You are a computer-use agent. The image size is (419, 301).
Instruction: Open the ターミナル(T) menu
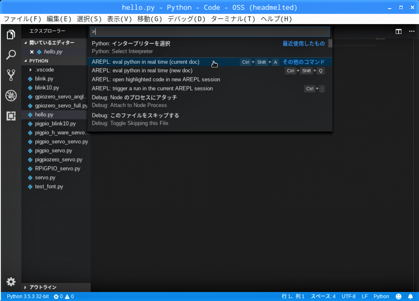[233, 19]
